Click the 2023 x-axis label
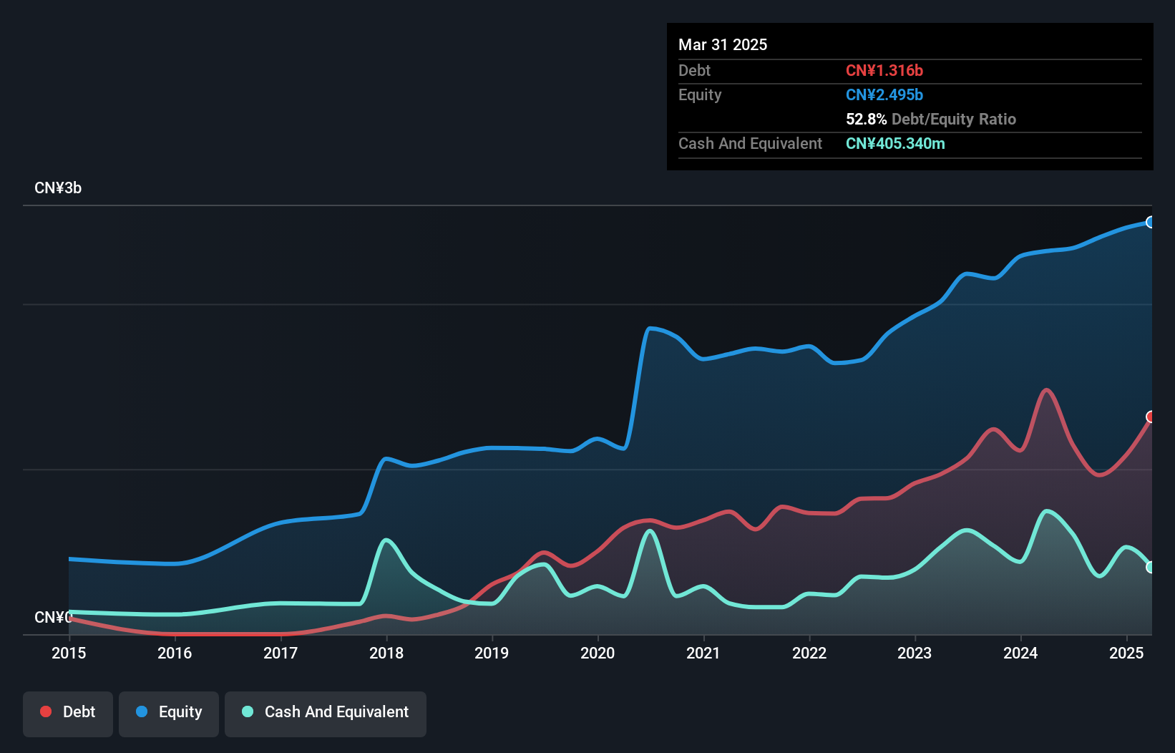Viewport: 1175px width, 753px height. pyautogui.click(x=915, y=653)
